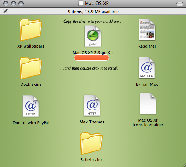Click the E-mail Max MAILTO icon
186x167 pixels.
tap(147, 68)
